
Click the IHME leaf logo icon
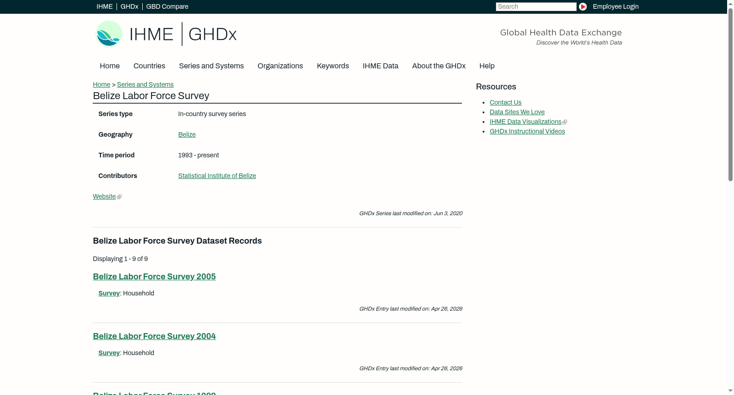109,34
